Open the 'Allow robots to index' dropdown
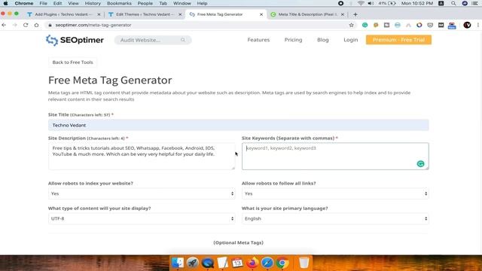482x271 pixels. point(142,193)
